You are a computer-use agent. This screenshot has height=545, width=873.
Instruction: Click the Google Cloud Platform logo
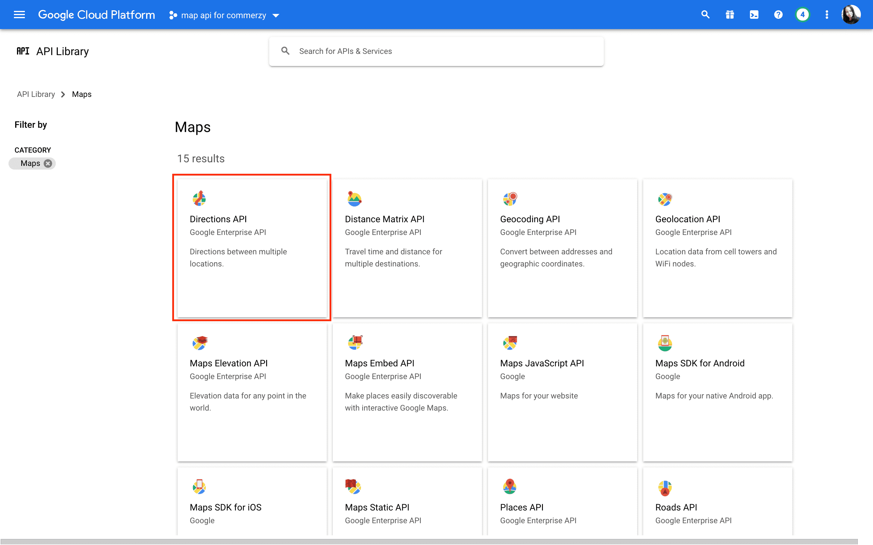coord(96,15)
